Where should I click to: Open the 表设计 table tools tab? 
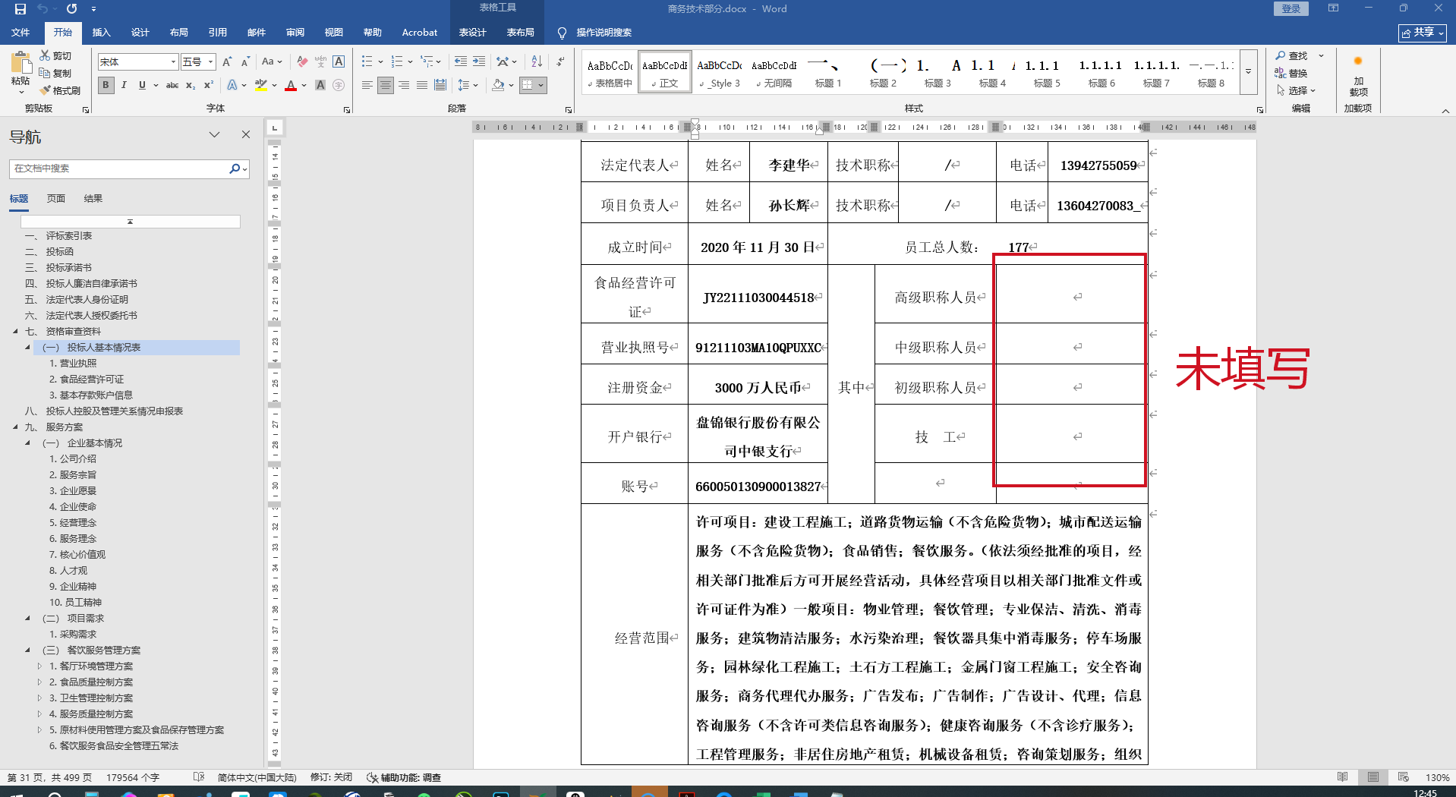(x=472, y=32)
